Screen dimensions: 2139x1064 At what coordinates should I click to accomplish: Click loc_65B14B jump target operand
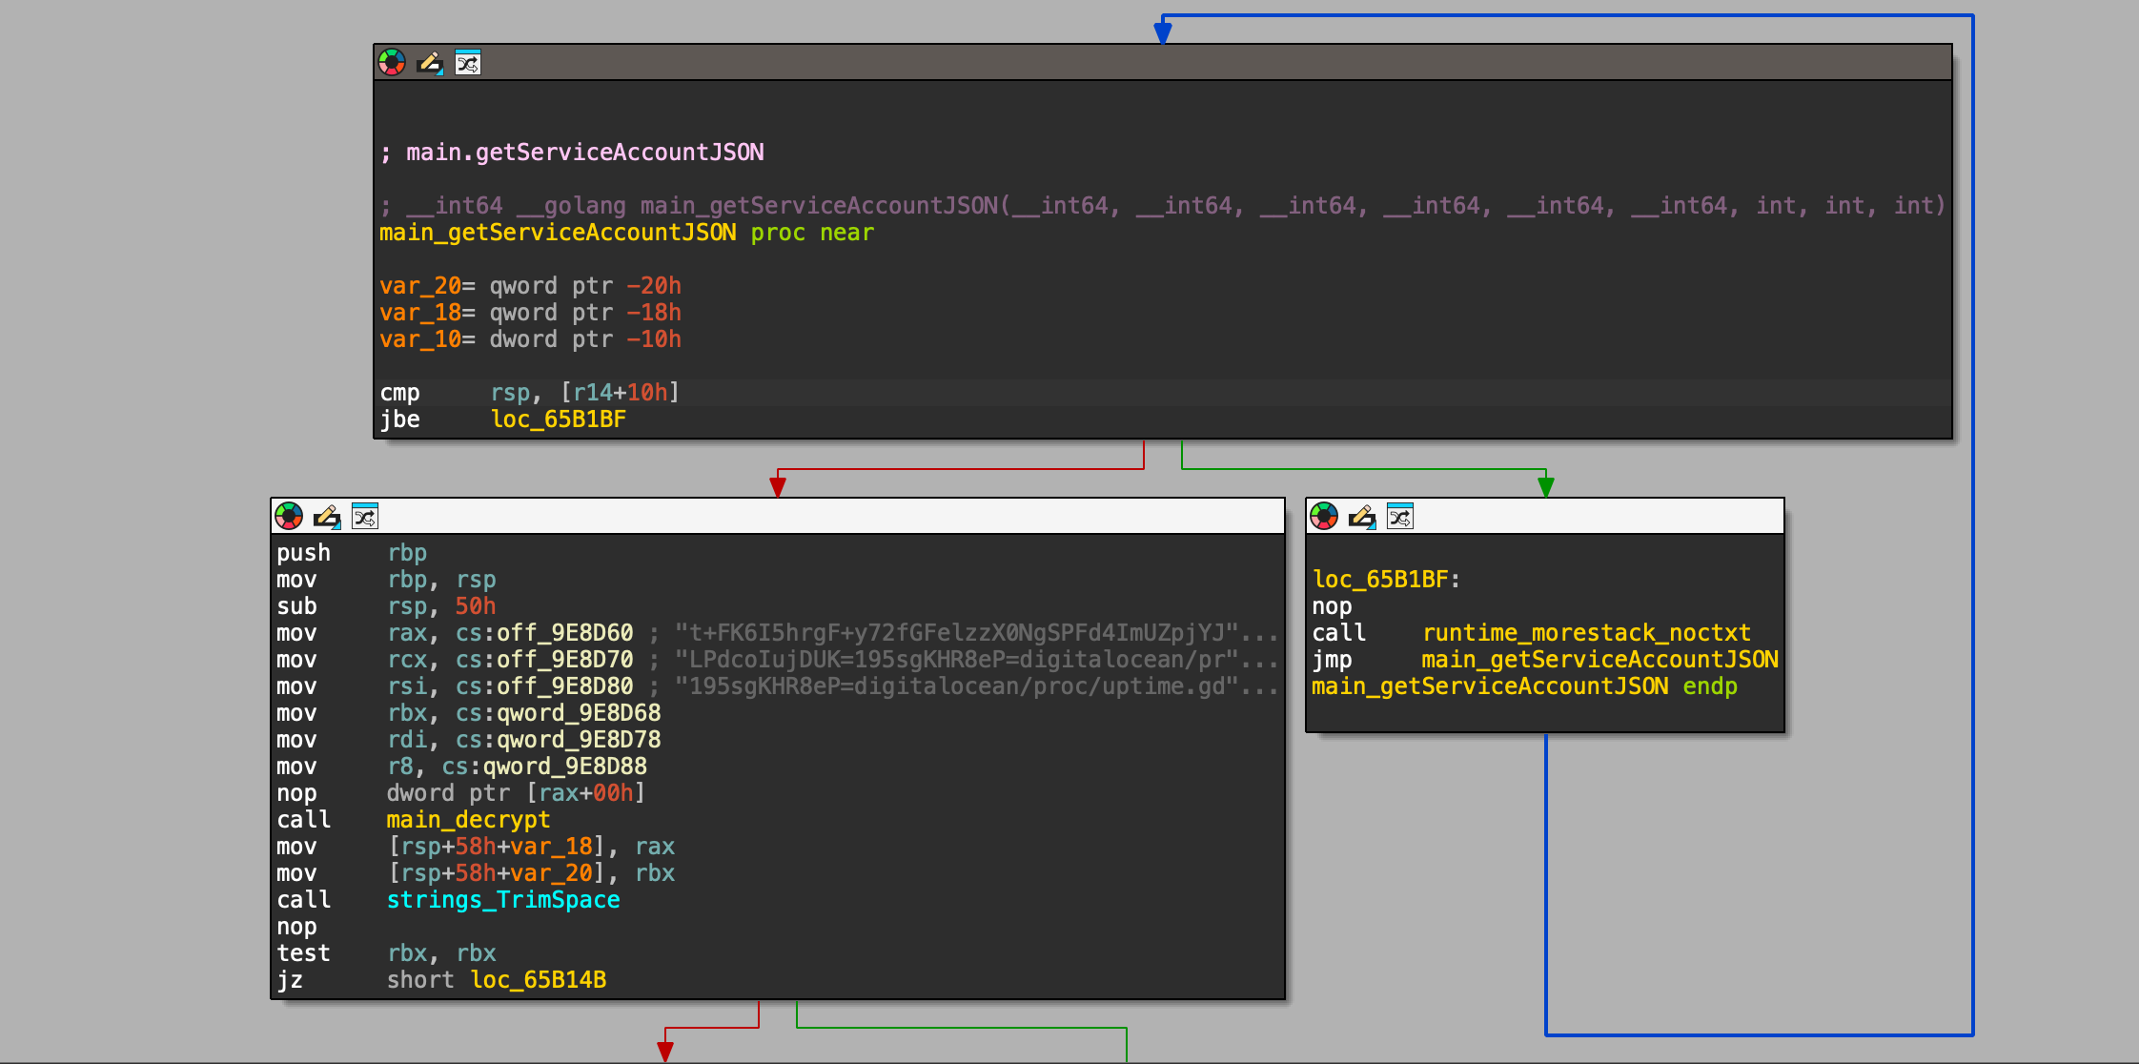pyautogui.click(x=539, y=980)
